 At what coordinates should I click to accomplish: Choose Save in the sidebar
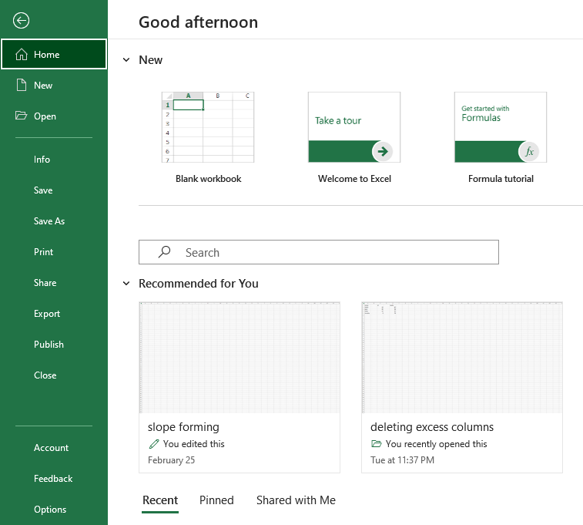tap(43, 190)
